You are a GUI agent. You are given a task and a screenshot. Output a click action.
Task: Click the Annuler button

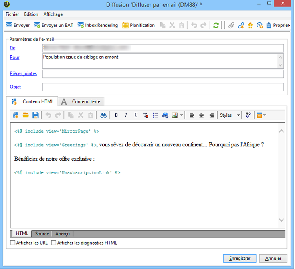pos(273,258)
